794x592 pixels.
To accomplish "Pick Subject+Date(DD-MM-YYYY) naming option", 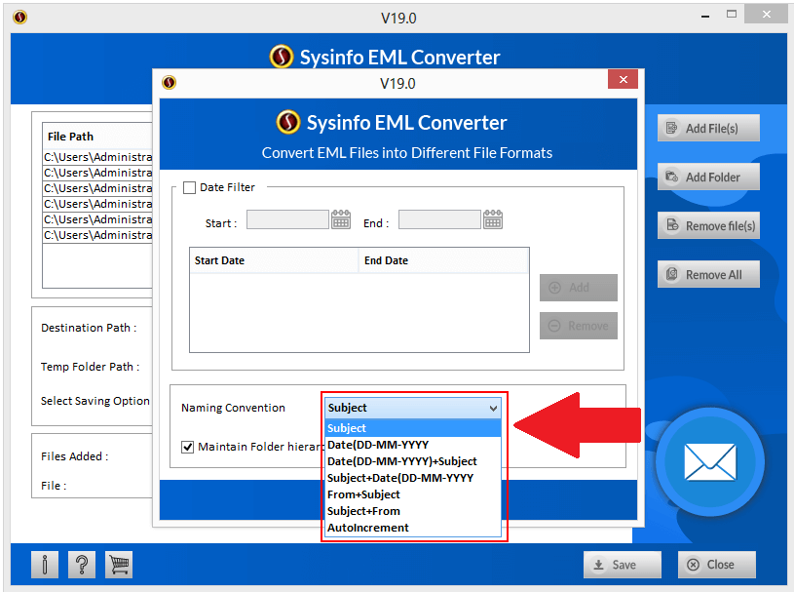I will click(x=413, y=478).
